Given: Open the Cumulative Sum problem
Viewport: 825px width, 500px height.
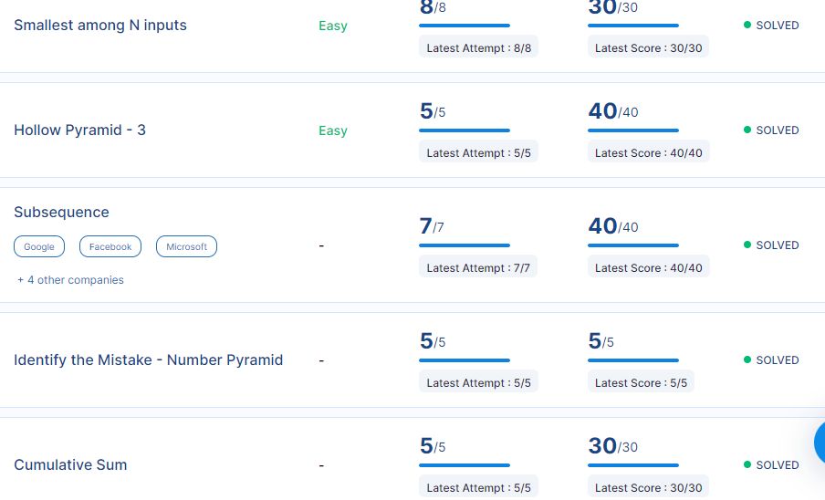Looking at the screenshot, I should tap(70, 465).
